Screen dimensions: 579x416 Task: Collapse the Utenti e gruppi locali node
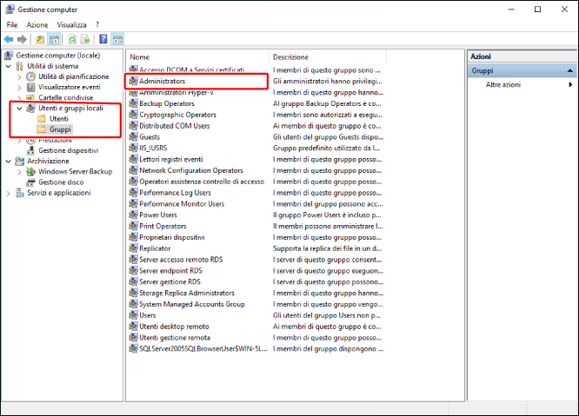tap(20, 109)
